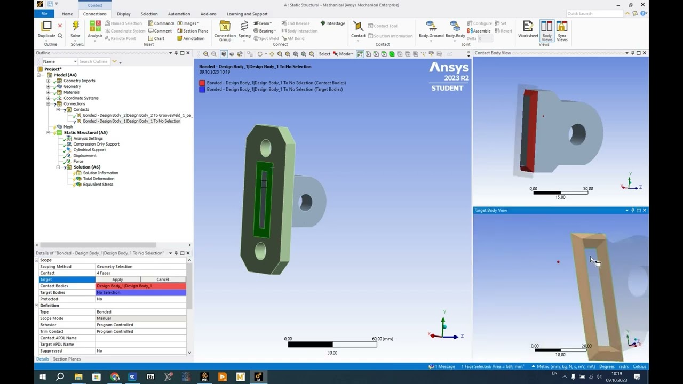
Task: Insert a Body-Body joint
Action: click(455, 27)
